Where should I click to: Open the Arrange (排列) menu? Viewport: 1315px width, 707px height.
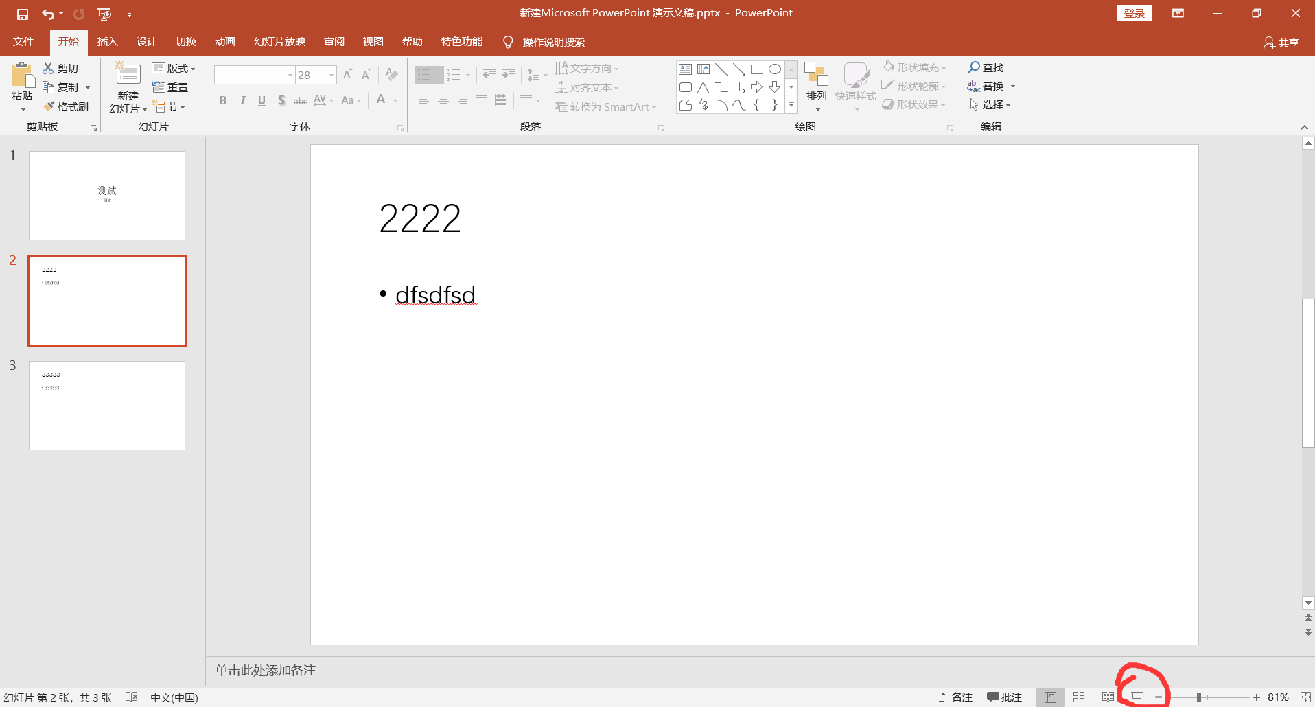coord(816,86)
